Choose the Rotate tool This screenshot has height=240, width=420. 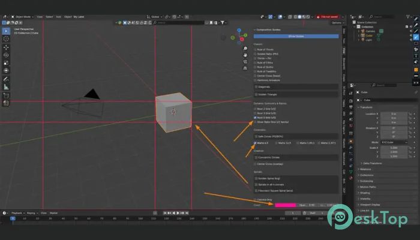coord(6,55)
